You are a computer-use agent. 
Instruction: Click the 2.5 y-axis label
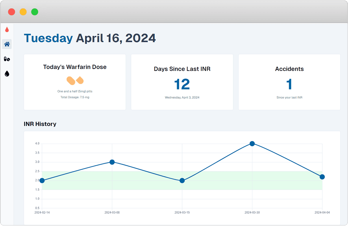point(37,171)
